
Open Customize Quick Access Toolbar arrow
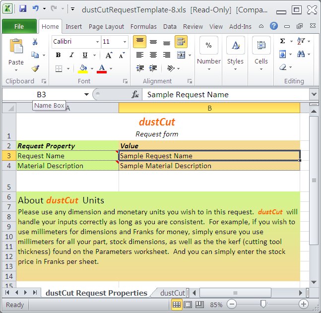(72, 9)
